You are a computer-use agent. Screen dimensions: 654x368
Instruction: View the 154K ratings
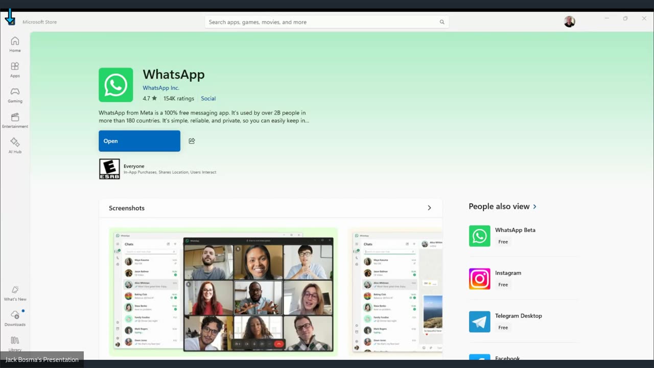[x=179, y=99]
